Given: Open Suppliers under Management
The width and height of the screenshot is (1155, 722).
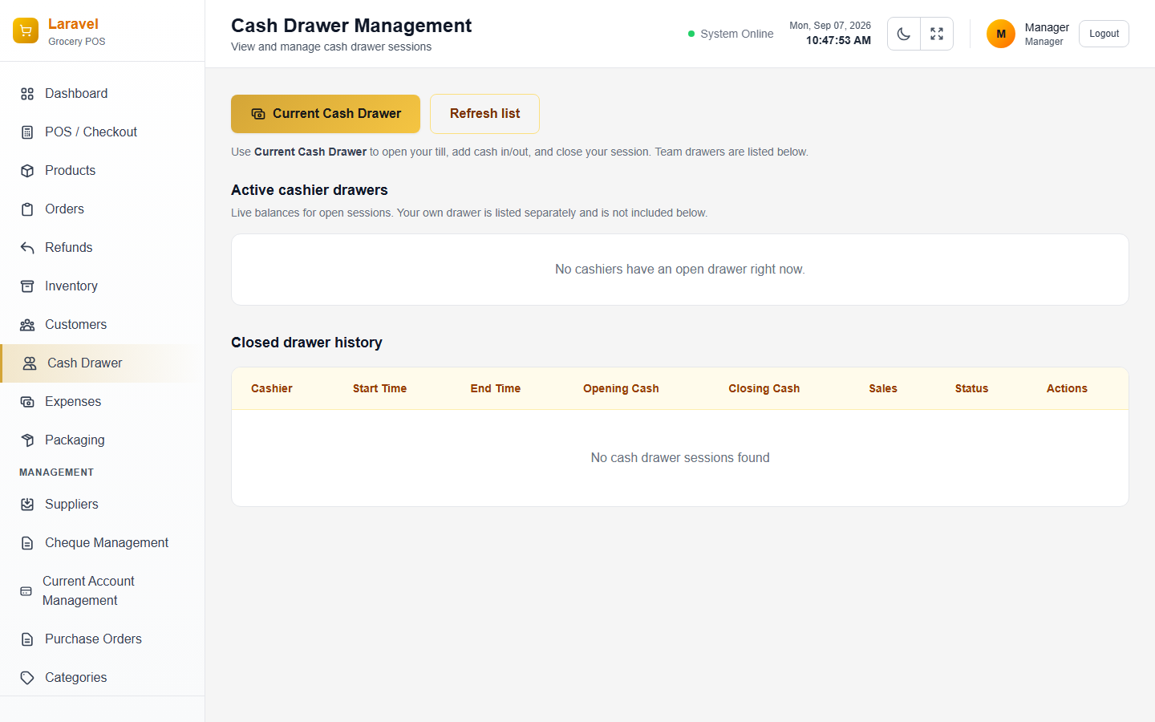Looking at the screenshot, I should (103, 505).
